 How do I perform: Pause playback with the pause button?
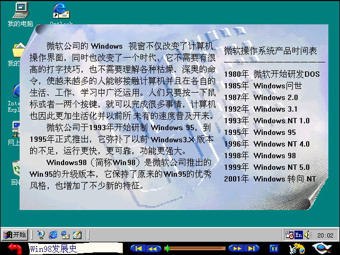[274, 249]
